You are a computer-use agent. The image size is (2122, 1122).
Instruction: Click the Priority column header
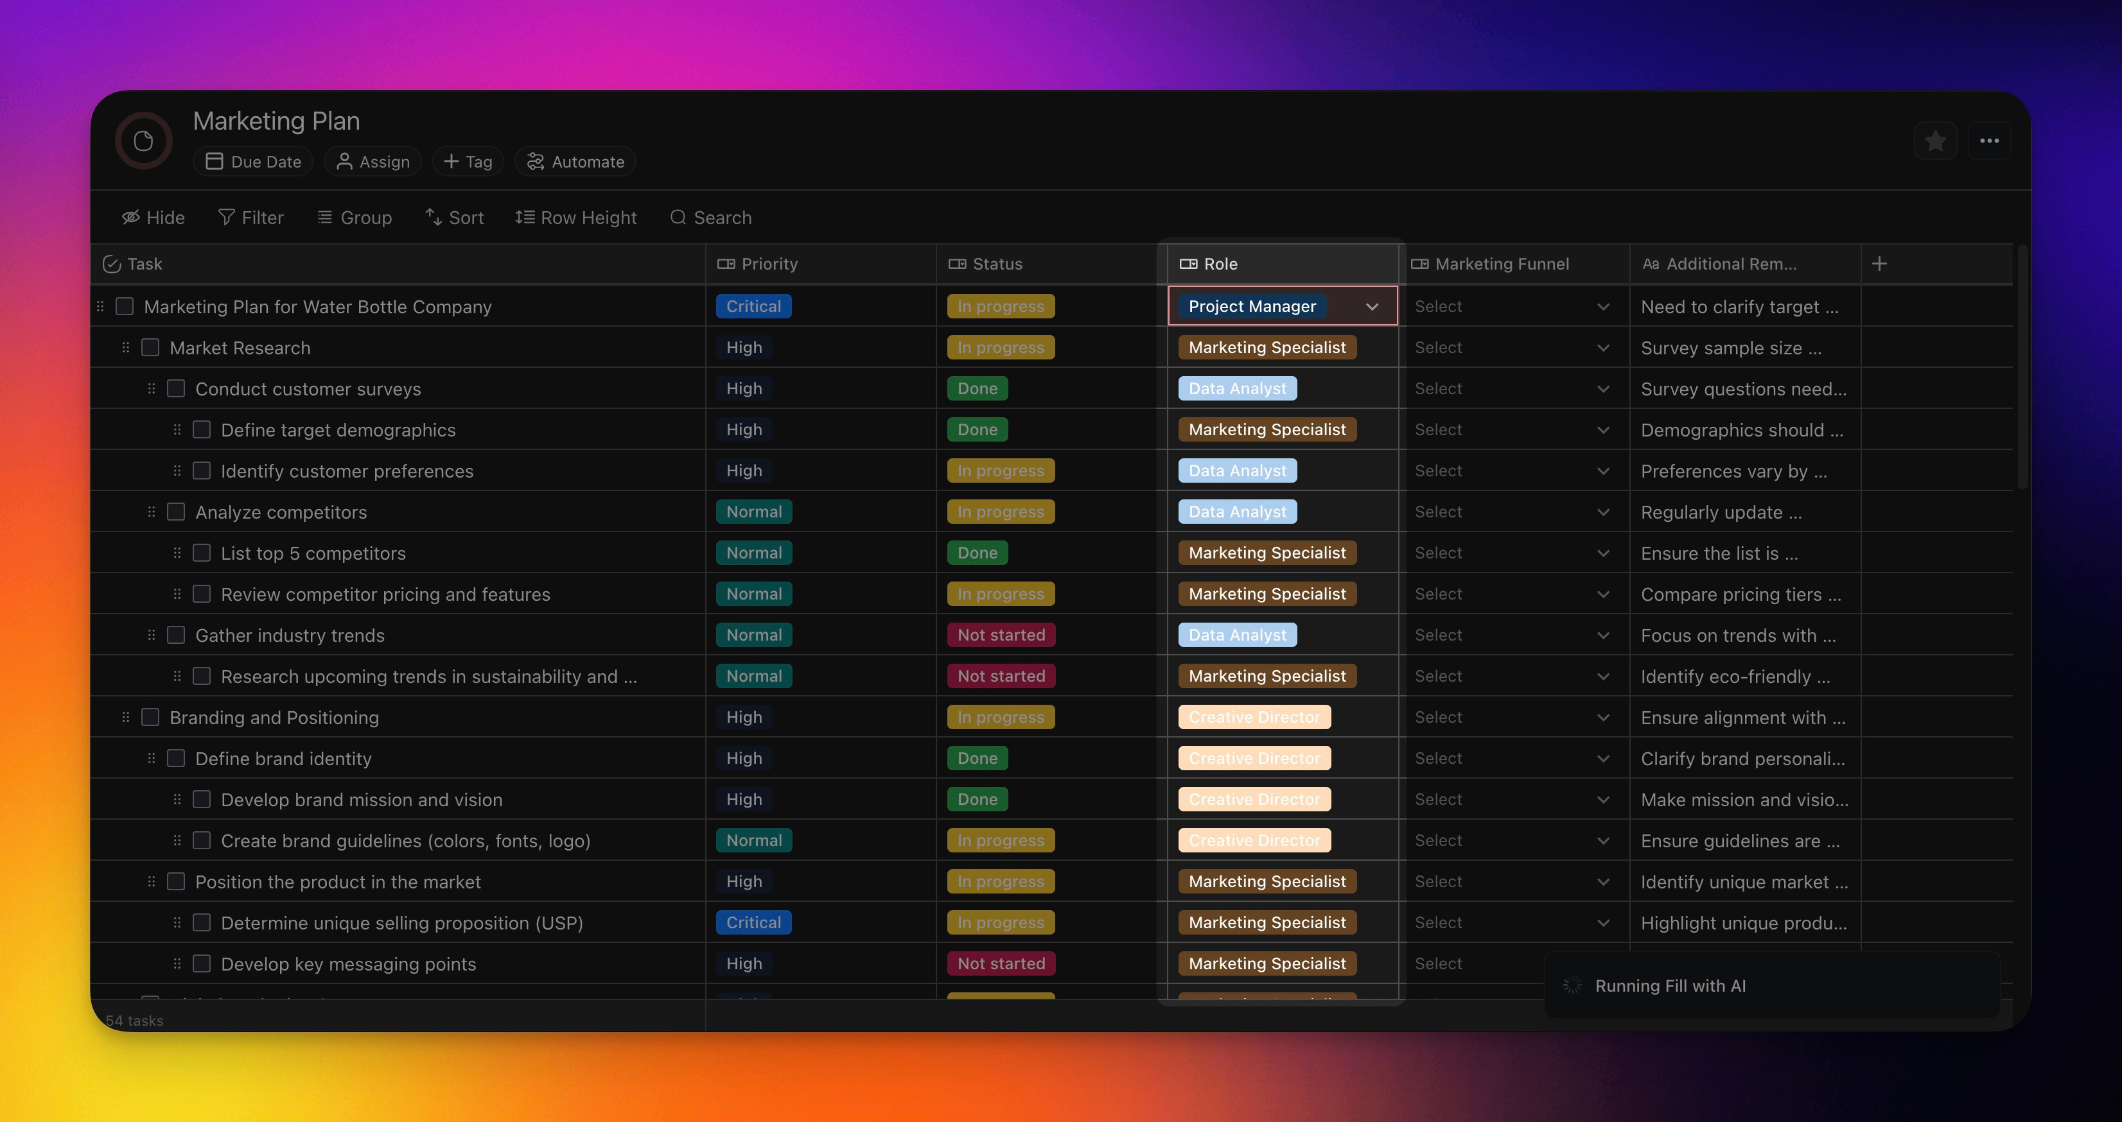(769, 264)
